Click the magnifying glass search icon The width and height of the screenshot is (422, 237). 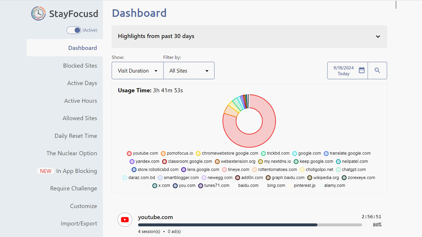click(377, 70)
